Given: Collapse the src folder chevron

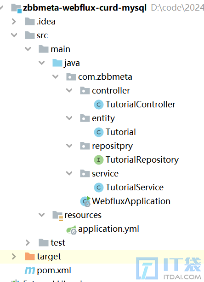Looking at the screenshot, I should click(14, 35).
